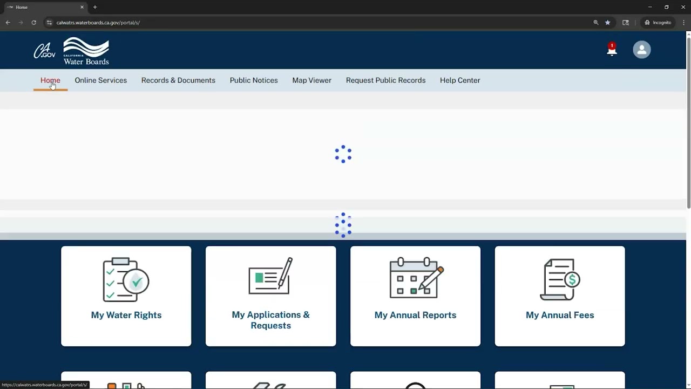Viewport: 691px width, 389px height.
Task: Open the My Annual Reports link
Action: 415,315
